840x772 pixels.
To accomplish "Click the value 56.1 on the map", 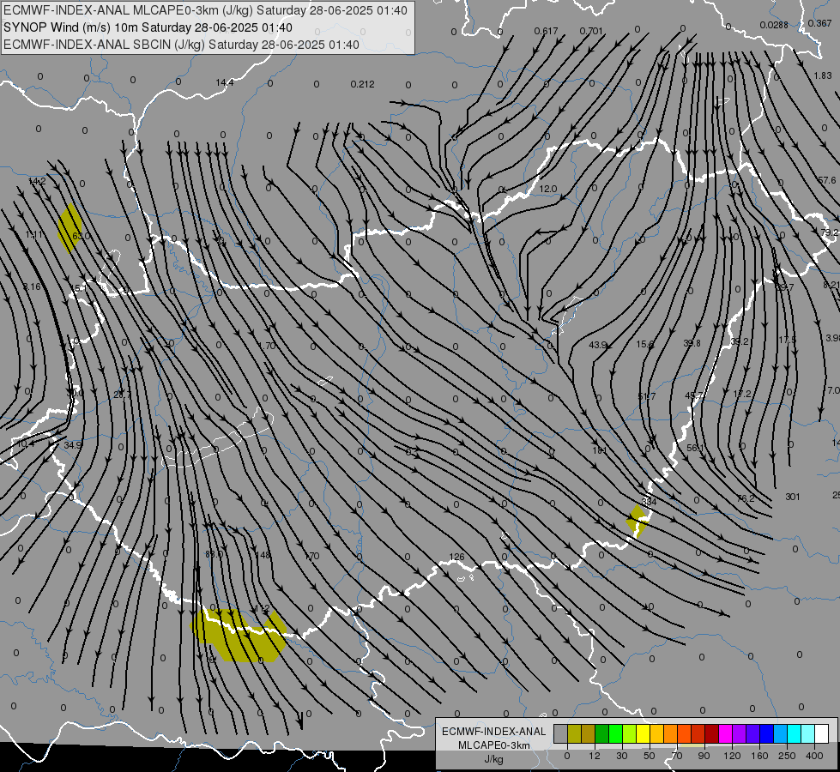I will [x=695, y=448].
